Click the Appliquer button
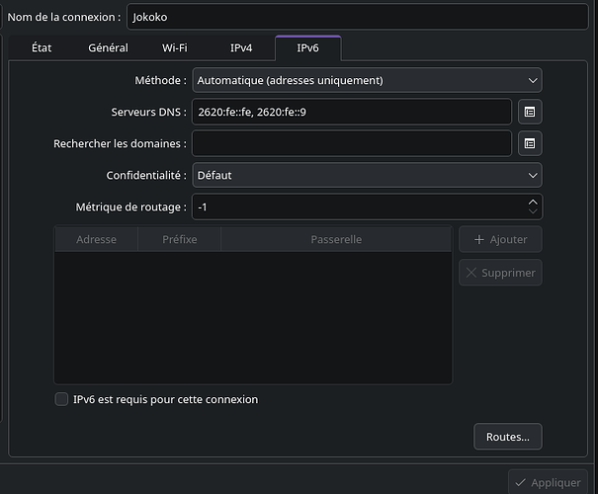The image size is (598, 494). point(548,482)
